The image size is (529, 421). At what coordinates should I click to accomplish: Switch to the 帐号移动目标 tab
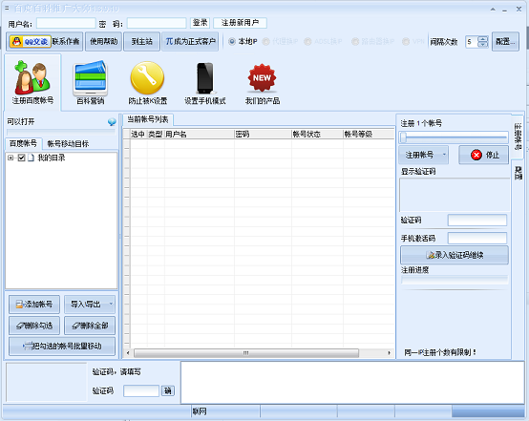pos(68,144)
